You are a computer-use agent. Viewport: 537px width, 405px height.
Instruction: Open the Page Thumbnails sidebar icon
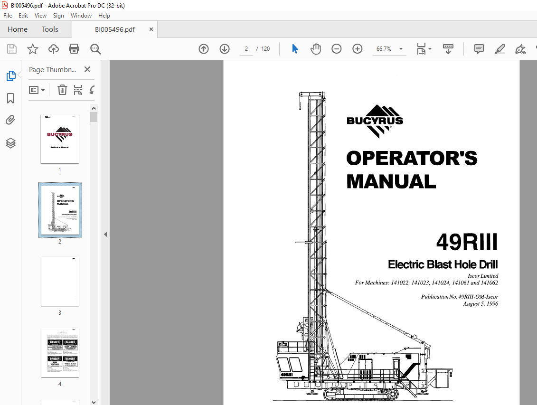(x=10, y=75)
